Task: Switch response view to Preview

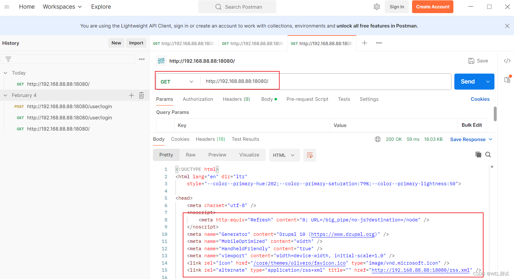Action: click(x=217, y=155)
